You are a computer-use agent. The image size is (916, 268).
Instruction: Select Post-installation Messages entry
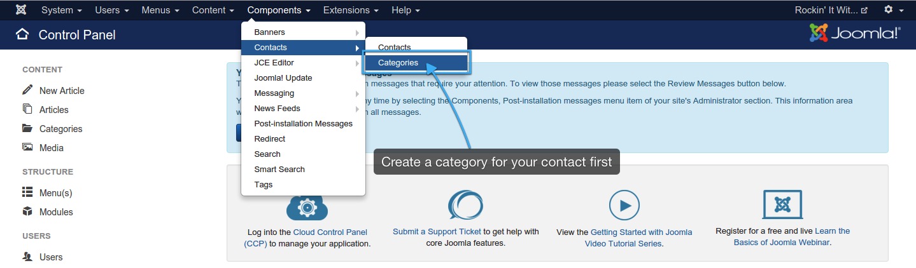(303, 124)
